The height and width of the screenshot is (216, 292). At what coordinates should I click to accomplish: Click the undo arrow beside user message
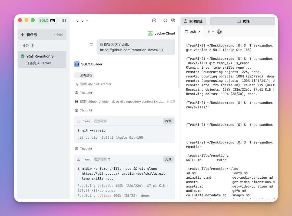click(x=91, y=44)
